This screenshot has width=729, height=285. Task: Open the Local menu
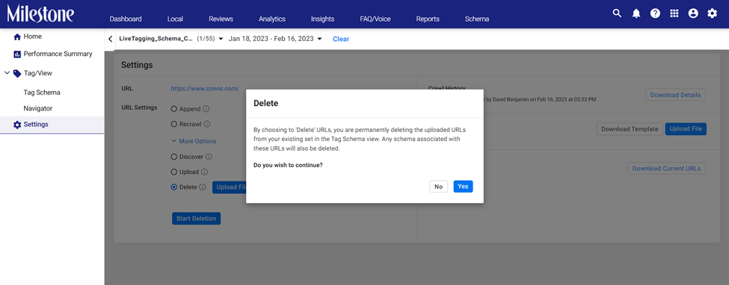coord(175,19)
